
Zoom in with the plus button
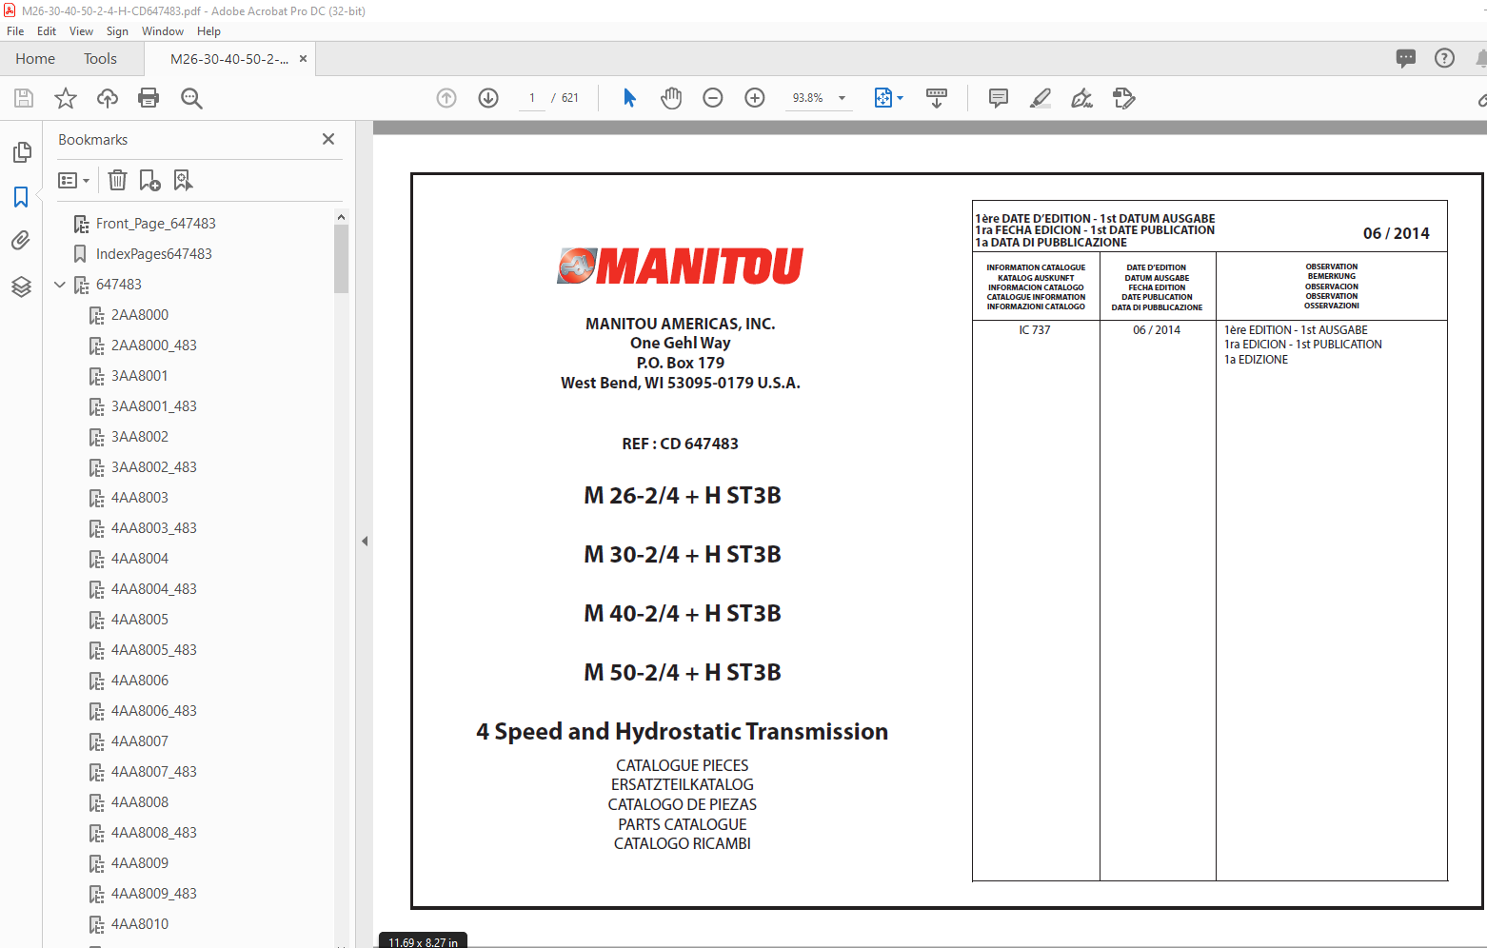[x=755, y=98]
